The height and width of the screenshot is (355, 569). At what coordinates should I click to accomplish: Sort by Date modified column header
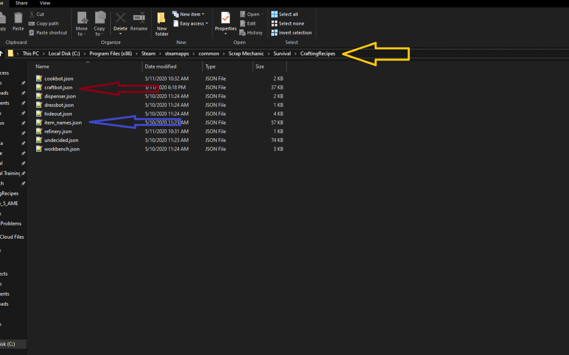point(160,67)
